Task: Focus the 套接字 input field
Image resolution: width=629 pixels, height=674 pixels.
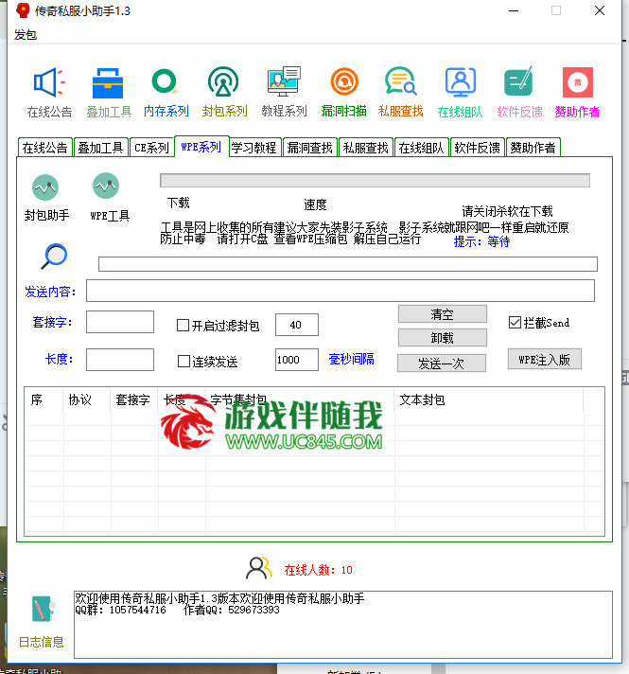Action: click(x=120, y=322)
